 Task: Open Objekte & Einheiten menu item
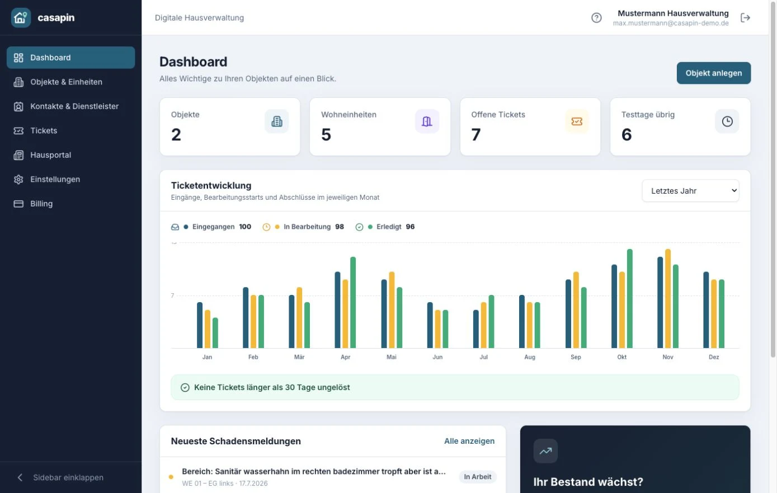click(70, 82)
